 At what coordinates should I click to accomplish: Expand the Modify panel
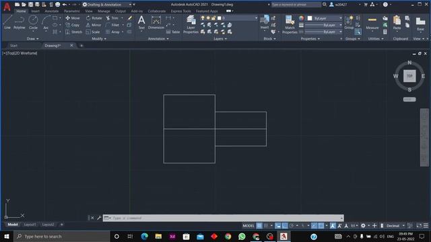99,39
